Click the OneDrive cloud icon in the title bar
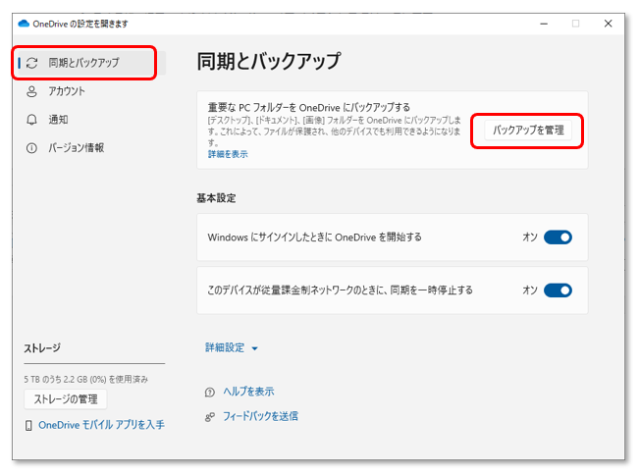 [24, 24]
